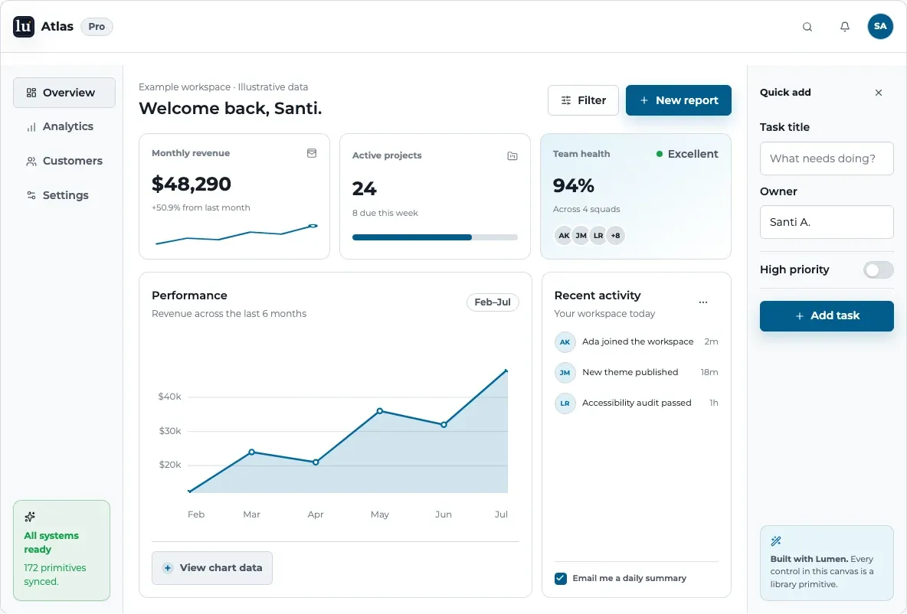Click 'Built with Lumen.' text
The width and height of the screenshot is (907, 614).
point(809,559)
